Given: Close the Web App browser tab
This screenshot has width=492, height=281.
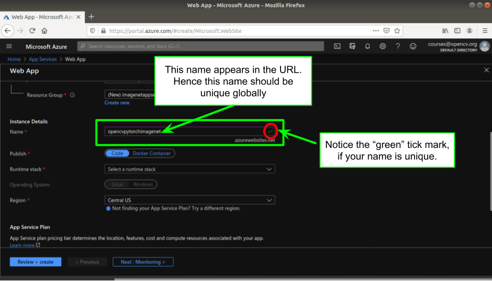Looking at the screenshot, I should (79, 17).
